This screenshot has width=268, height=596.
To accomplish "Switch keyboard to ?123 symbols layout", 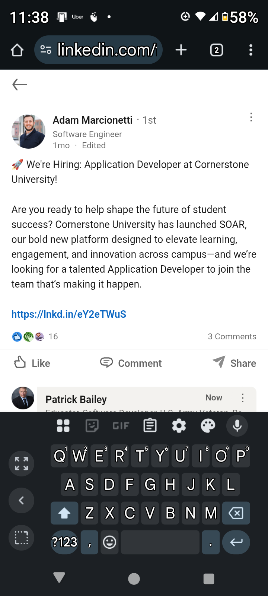I will click(x=64, y=542).
